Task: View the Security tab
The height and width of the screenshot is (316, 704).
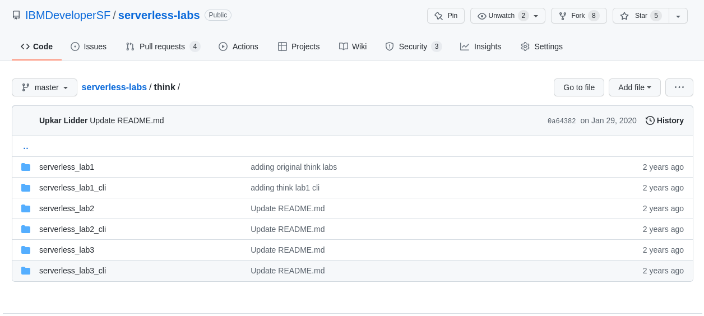Action: (414, 47)
